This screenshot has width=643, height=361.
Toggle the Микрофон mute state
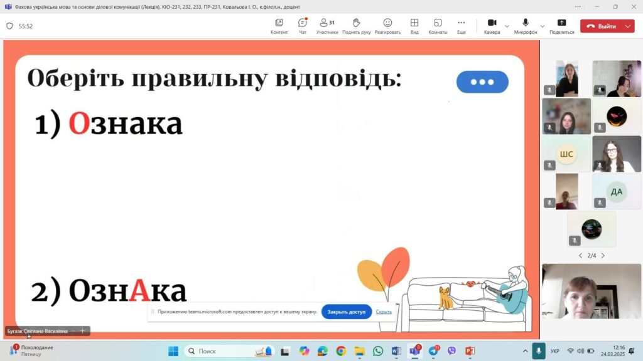pos(526,26)
